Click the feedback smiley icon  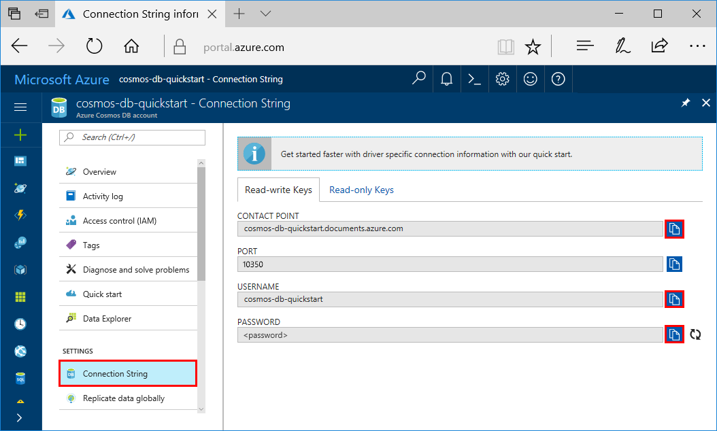[530, 79]
